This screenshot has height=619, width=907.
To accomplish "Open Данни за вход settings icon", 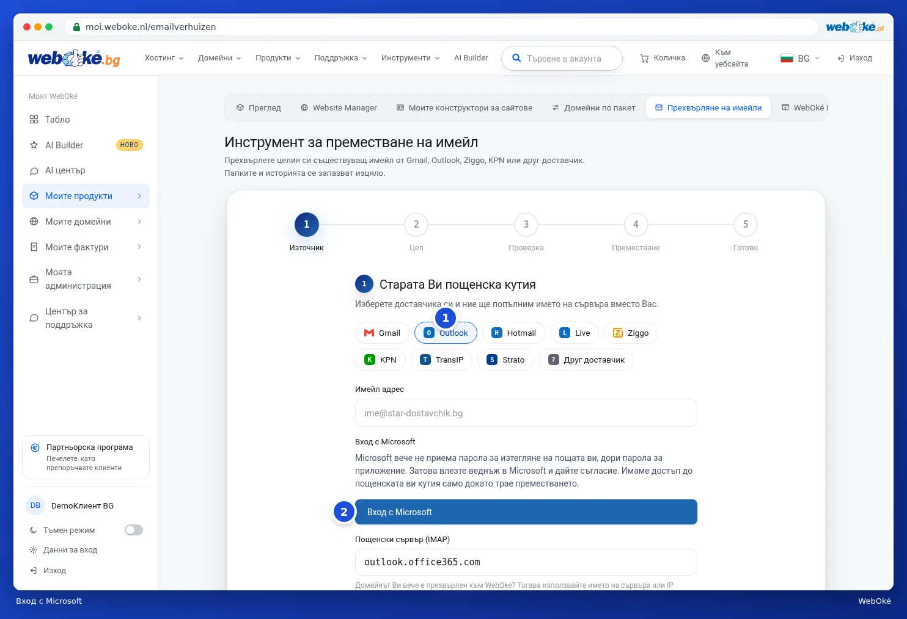I will tap(34, 550).
